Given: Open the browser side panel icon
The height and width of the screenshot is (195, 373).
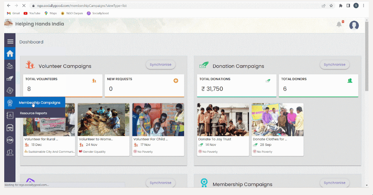Looking at the screenshot, I should (348, 6).
